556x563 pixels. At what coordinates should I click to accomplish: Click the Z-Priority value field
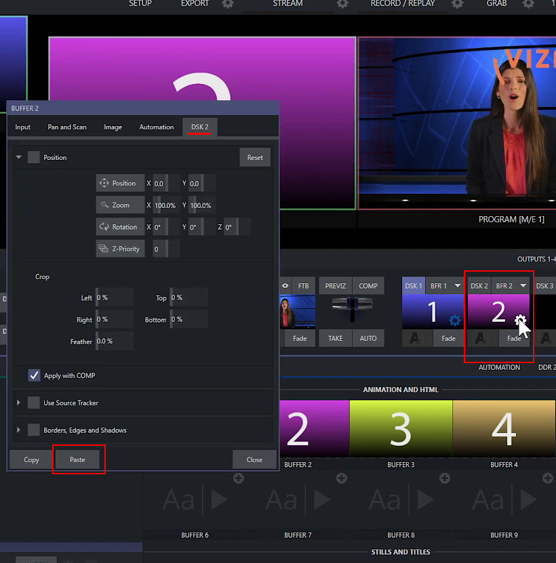coord(166,249)
